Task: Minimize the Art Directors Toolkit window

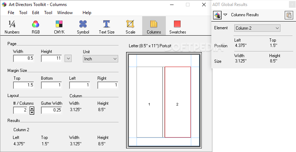Action: 172,5
